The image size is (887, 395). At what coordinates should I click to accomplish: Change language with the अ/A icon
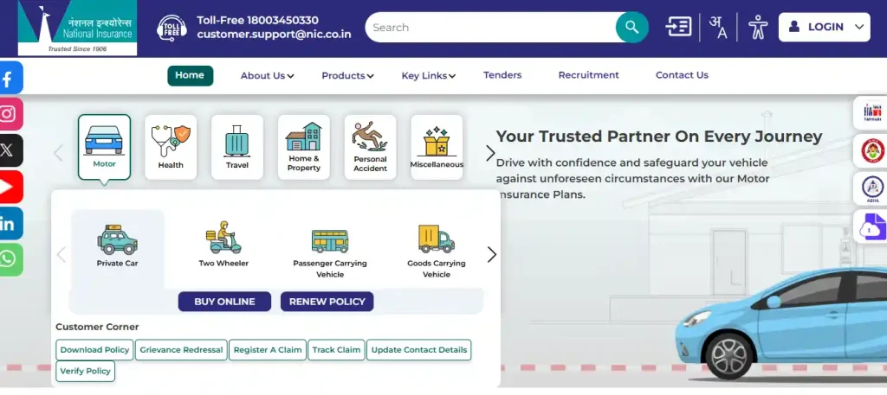pyautogui.click(x=718, y=27)
